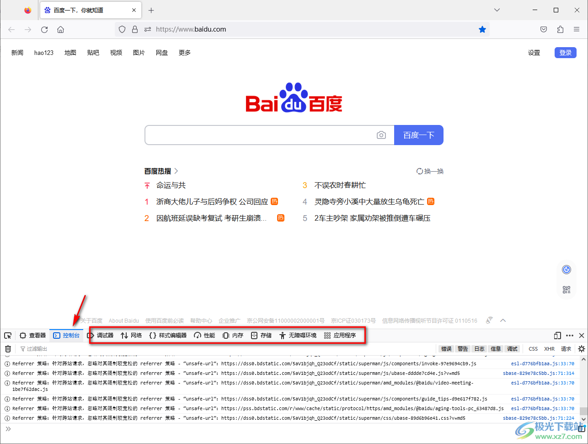Toggle the bookmark star for this page
Screen dimensions: 588x444
(482, 29)
